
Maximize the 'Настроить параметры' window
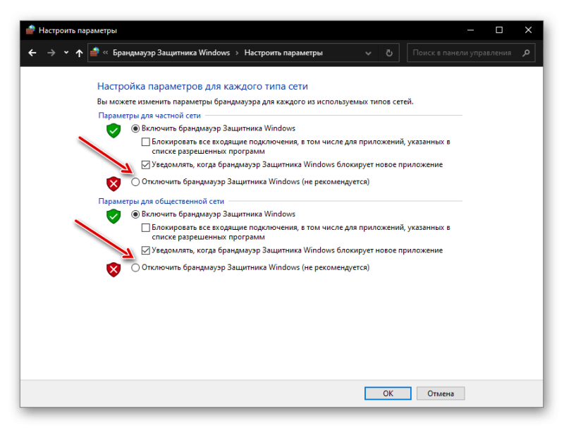click(x=499, y=30)
